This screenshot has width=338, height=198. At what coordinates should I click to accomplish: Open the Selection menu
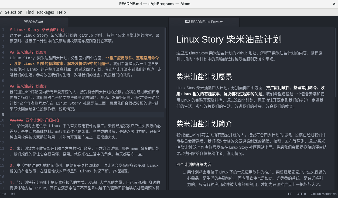[13, 12]
